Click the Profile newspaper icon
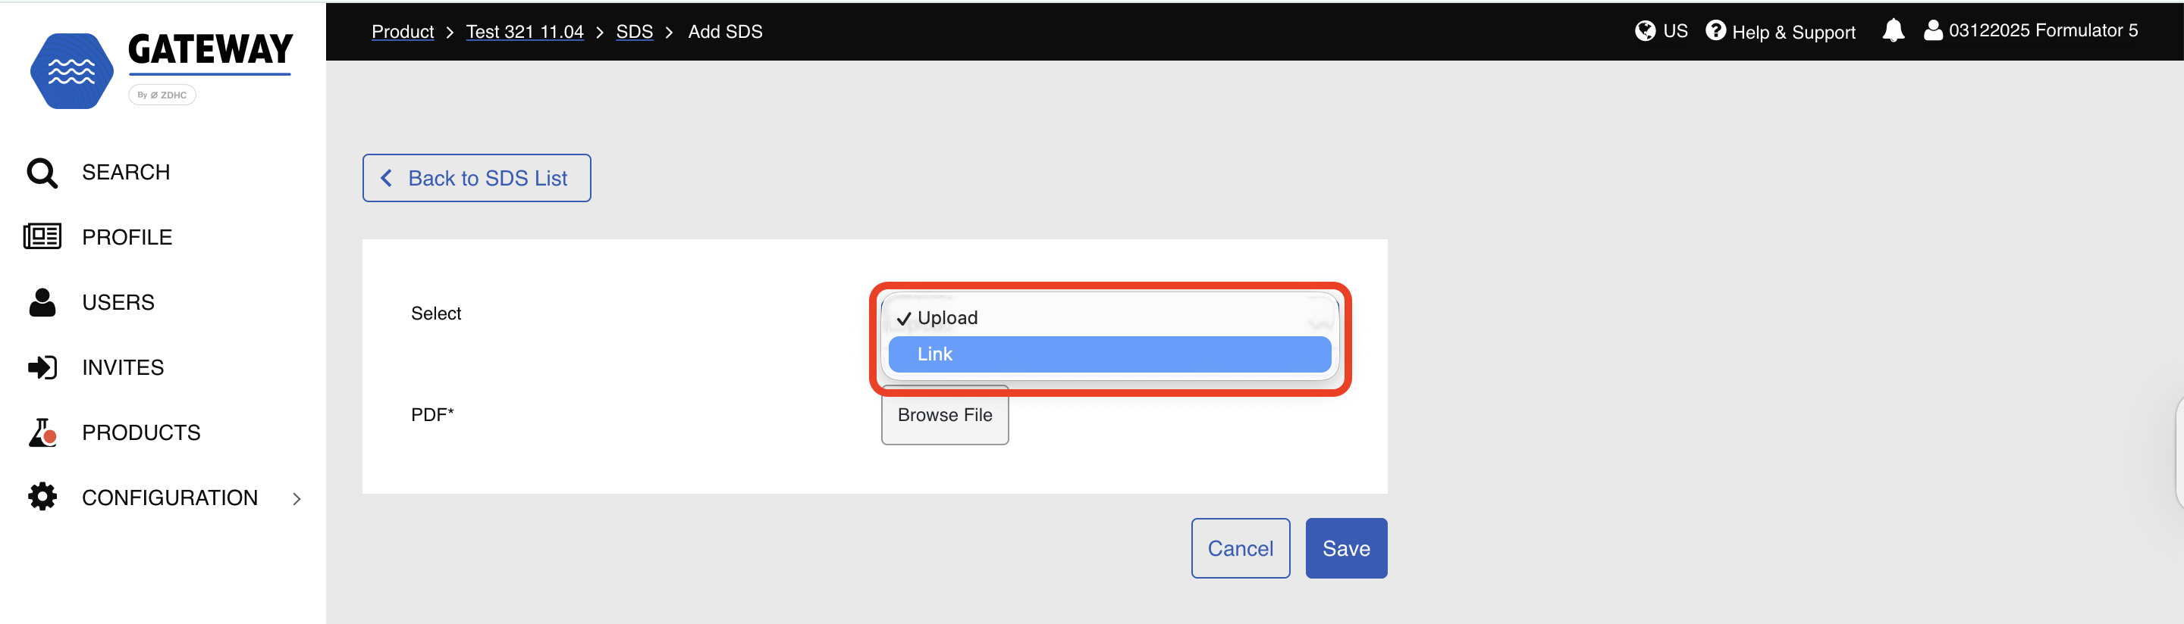Viewport: 2184px width, 624px height. click(x=42, y=237)
